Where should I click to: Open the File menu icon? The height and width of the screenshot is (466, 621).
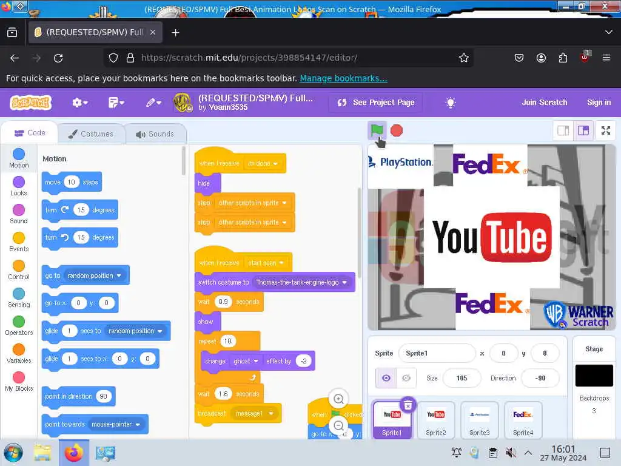point(116,103)
